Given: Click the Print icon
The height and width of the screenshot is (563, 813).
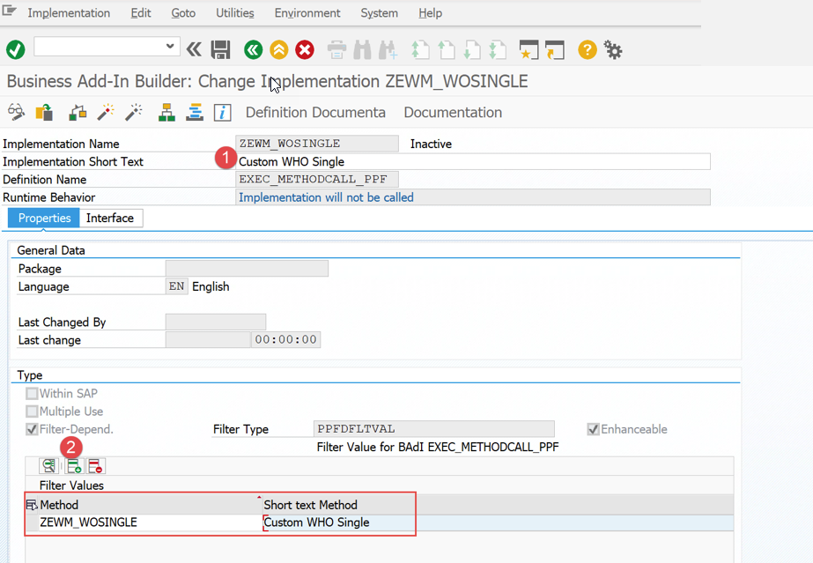Looking at the screenshot, I should 337,49.
